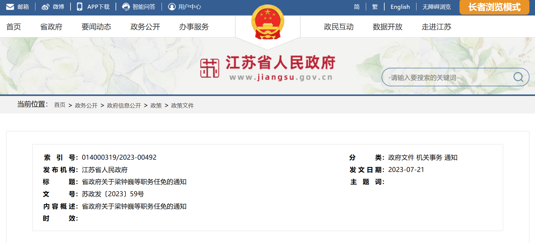
Task: Select category value 政府文件 机关事务 通知
Action: coord(423,158)
